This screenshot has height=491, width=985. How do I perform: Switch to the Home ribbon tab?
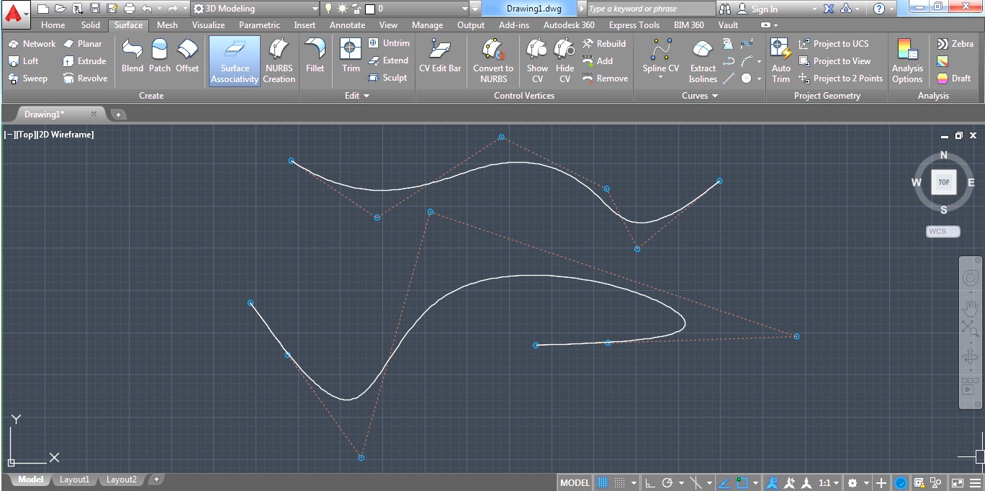coord(53,24)
